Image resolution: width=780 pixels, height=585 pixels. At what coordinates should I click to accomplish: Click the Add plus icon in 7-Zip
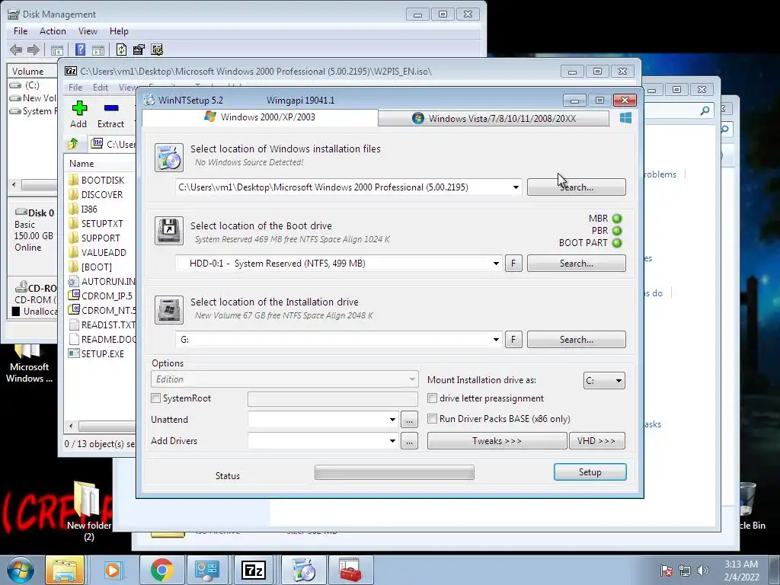79,108
